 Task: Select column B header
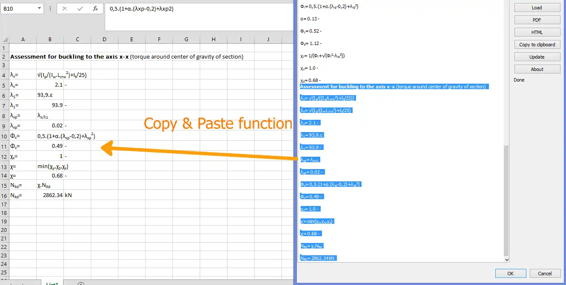pyautogui.click(x=50, y=40)
